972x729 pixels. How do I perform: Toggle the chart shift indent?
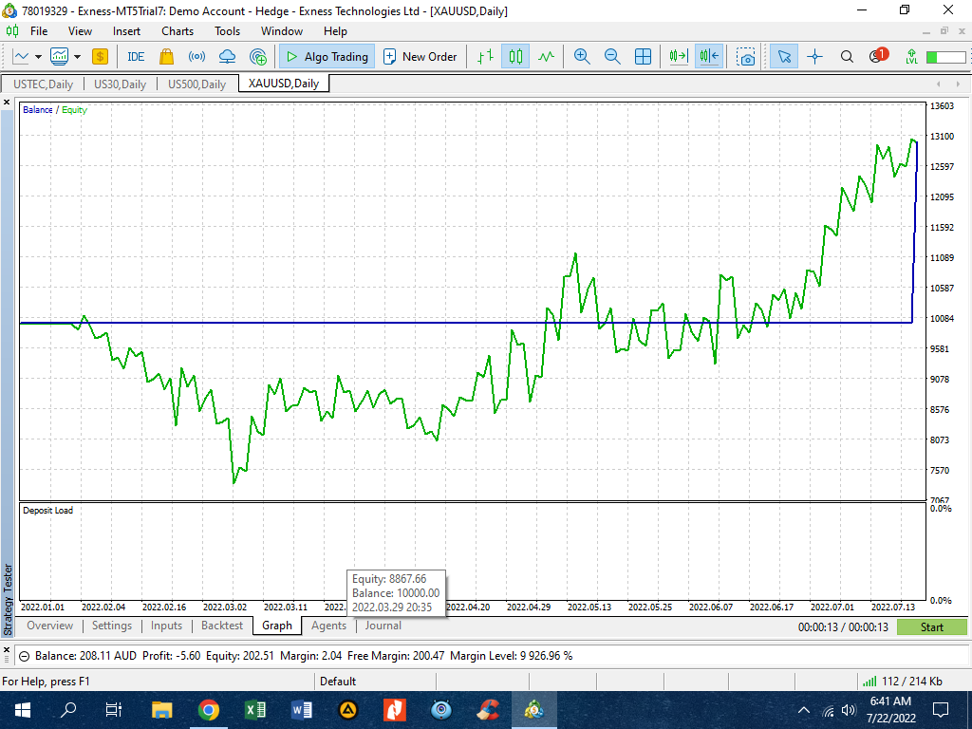point(707,57)
